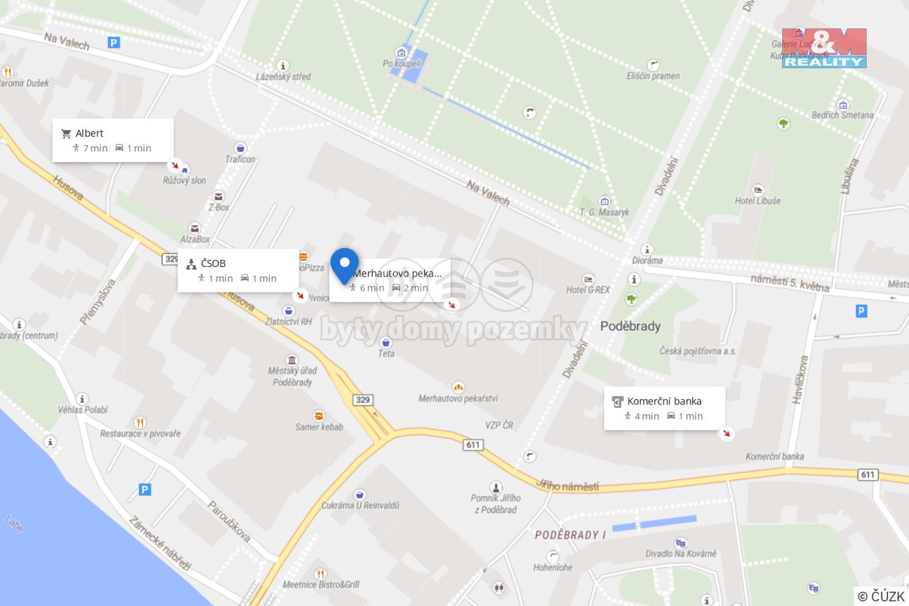Click the Teta shop icon
Screen dimensions: 909x606
[386, 342]
